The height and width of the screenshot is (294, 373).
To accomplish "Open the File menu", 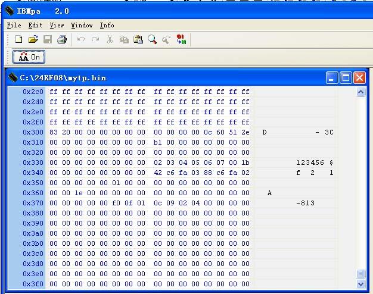I will pyautogui.click(x=14, y=25).
